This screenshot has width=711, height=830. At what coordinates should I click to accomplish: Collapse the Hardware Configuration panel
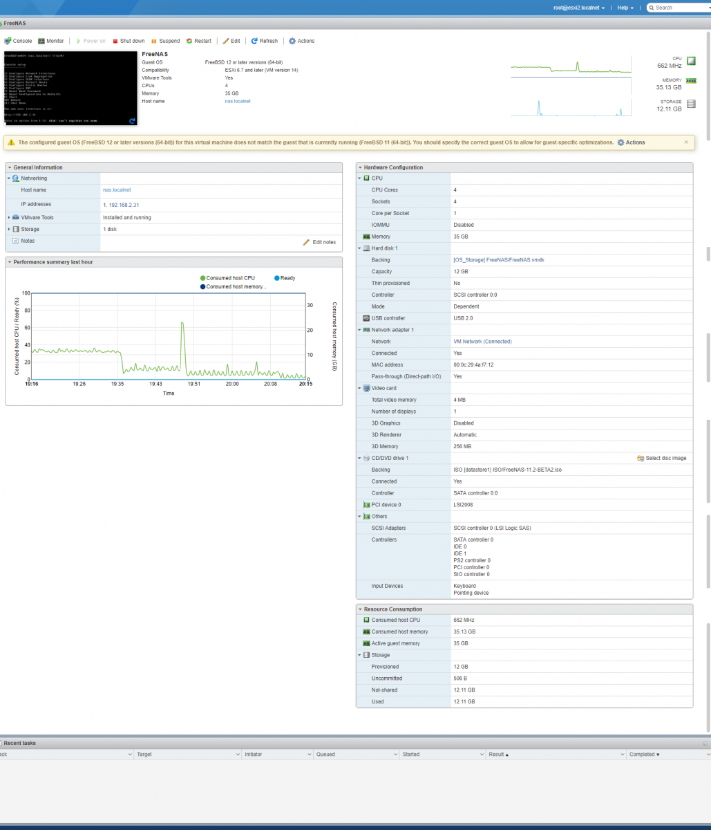(x=359, y=167)
